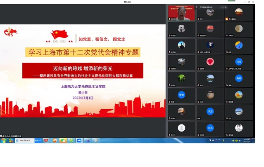Select the participant with orange flower avatar
The height and width of the screenshot is (167, 264).
[x=239, y=96]
